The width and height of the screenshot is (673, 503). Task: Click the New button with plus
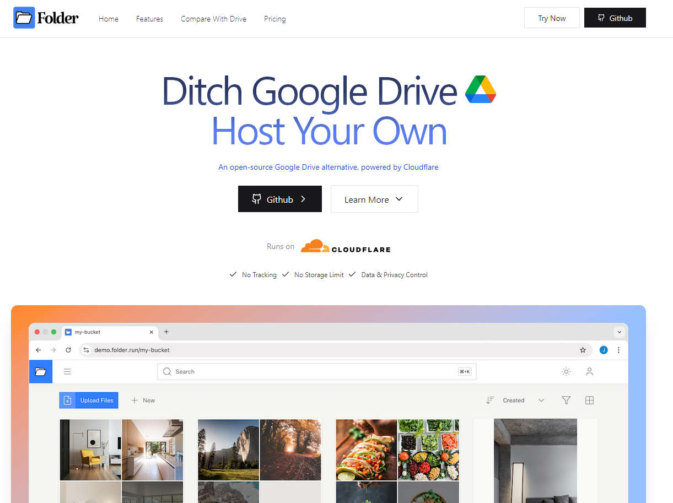[x=143, y=401]
